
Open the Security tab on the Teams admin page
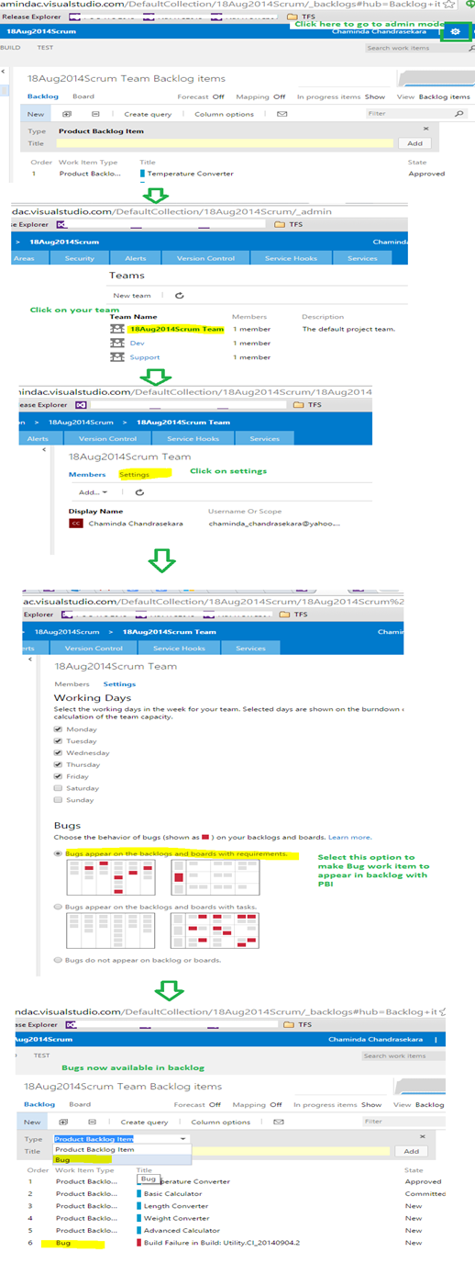click(79, 258)
